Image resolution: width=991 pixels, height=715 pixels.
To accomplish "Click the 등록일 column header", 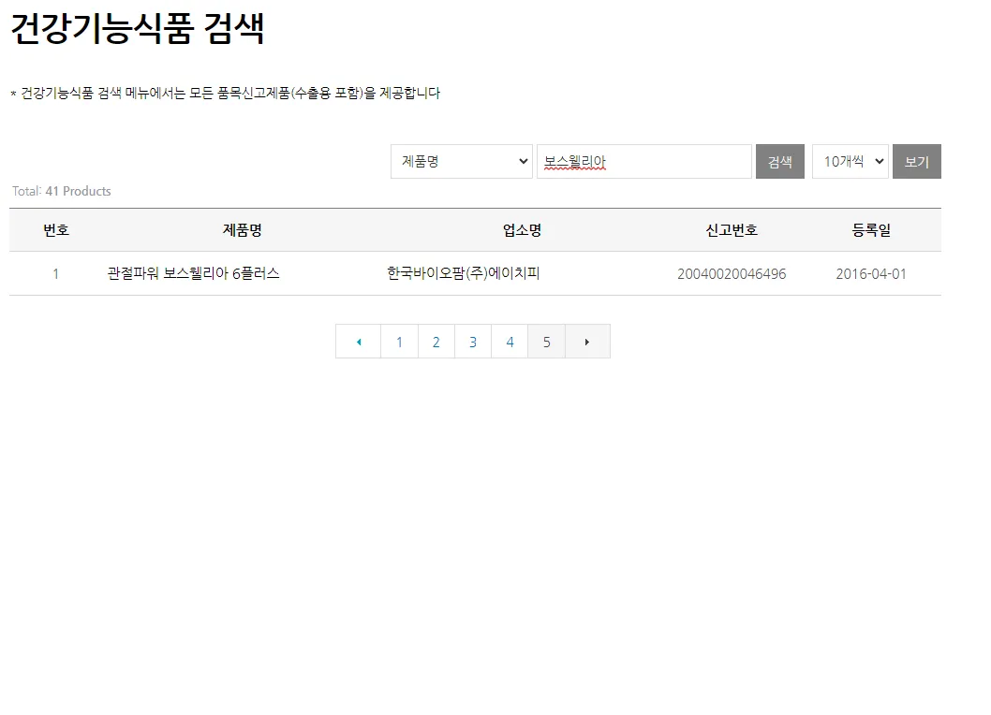I will pos(870,229).
